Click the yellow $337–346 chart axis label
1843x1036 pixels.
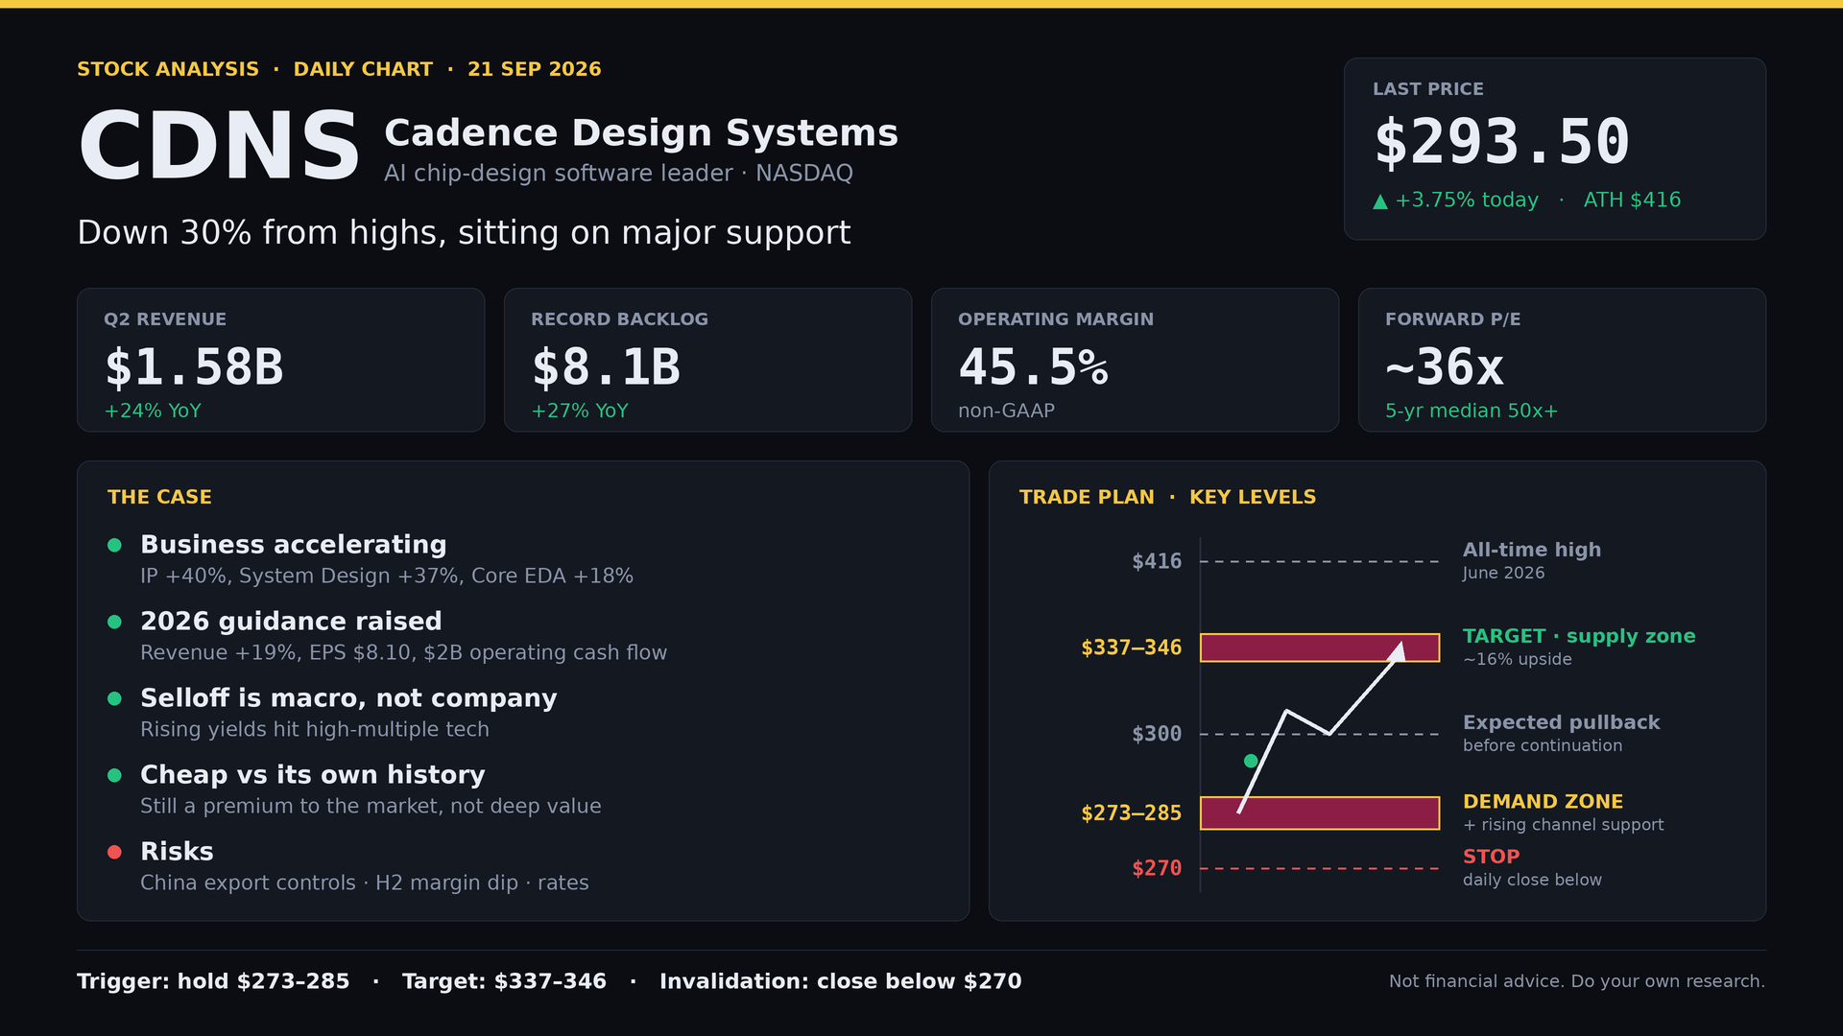point(1132,647)
